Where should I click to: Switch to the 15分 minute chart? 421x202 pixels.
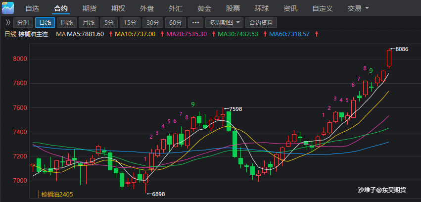(130, 23)
